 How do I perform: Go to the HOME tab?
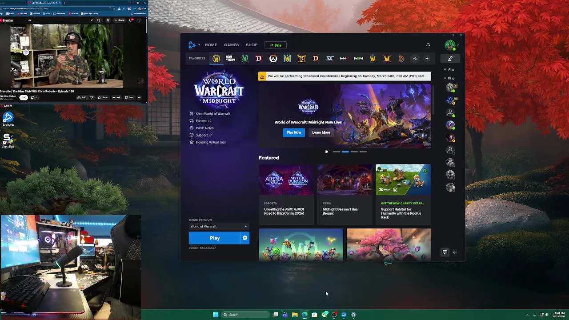[211, 45]
